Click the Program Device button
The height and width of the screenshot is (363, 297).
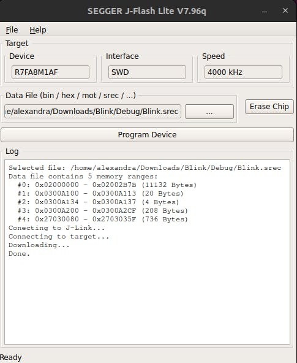pos(147,135)
